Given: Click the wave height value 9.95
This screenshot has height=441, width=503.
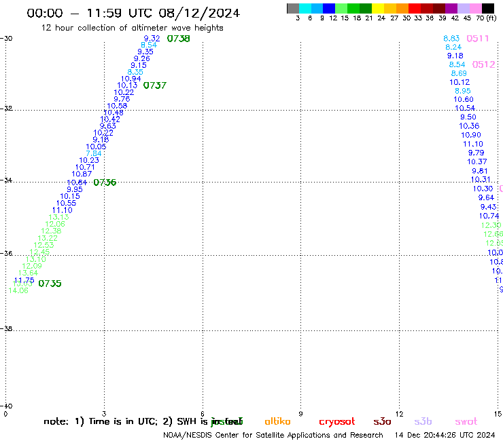Looking at the screenshot, I should click(74, 189).
